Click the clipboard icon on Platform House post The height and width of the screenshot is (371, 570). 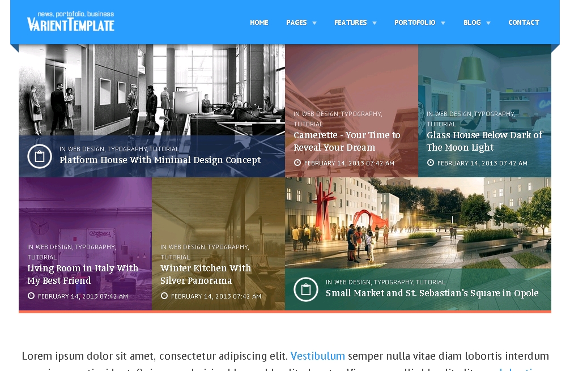[x=40, y=156]
